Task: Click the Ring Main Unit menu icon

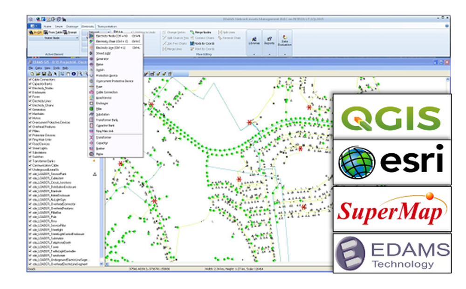Action: point(91,131)
